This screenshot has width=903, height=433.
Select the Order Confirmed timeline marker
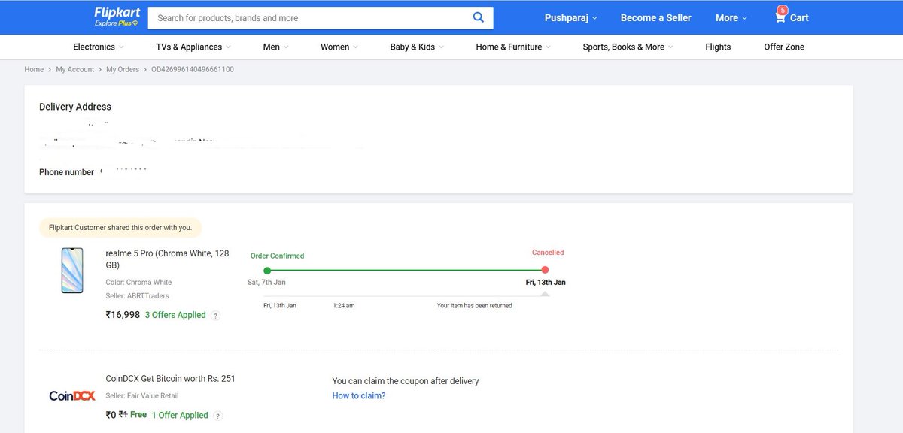[x=267, y=270]
